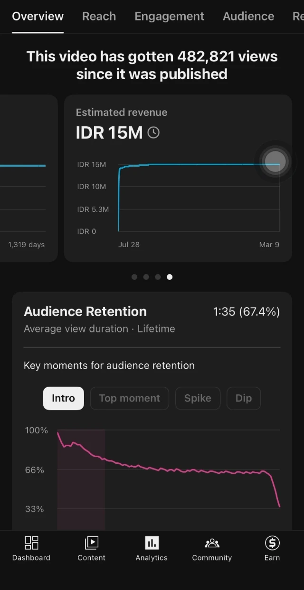Screen dimensions: 304x590
Task: Tap the revenue chart scrubber handle
Action: tap(275, 161)
